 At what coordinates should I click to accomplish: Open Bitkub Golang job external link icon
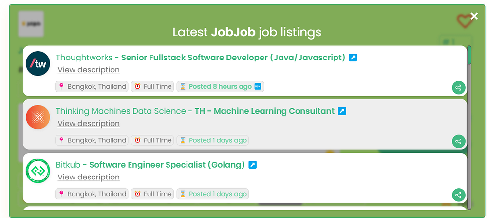253,165
